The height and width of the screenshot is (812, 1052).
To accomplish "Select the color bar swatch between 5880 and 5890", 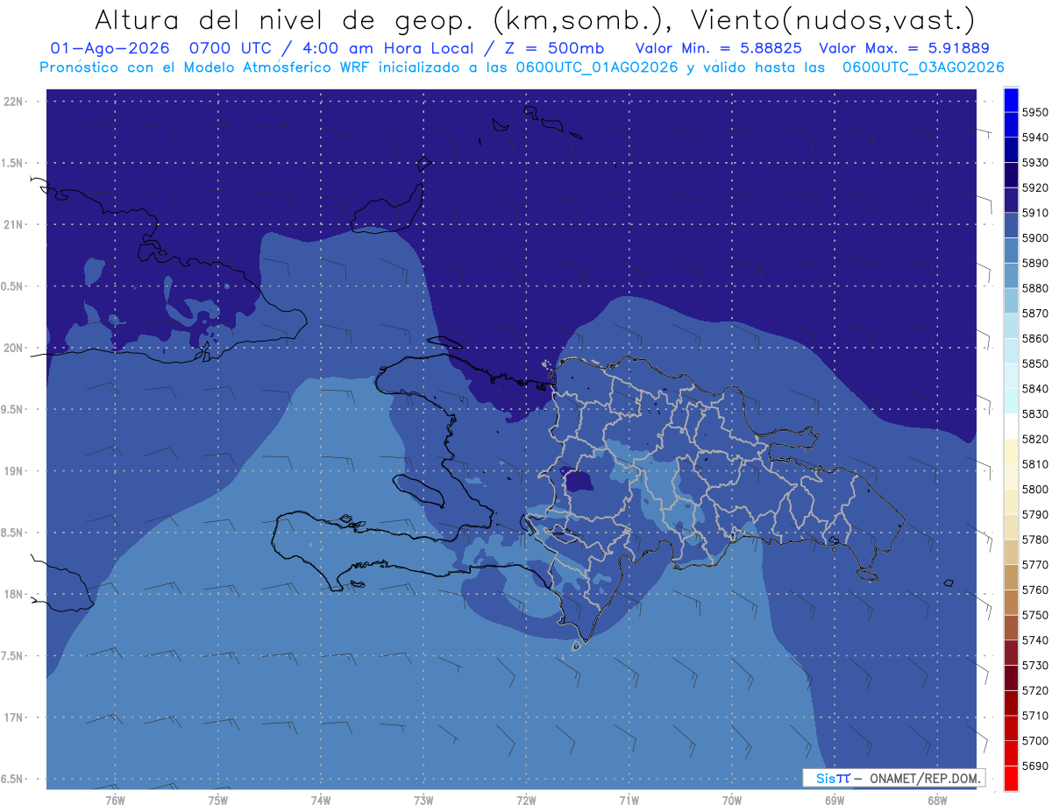I will [x=1011, y=276].
